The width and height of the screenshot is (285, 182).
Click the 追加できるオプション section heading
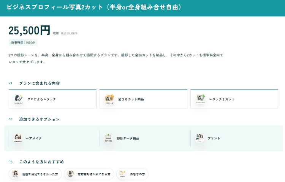coord(39,119)
